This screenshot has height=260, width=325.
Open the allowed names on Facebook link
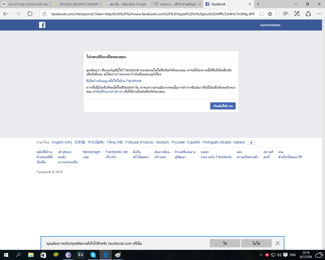[114, 81]
